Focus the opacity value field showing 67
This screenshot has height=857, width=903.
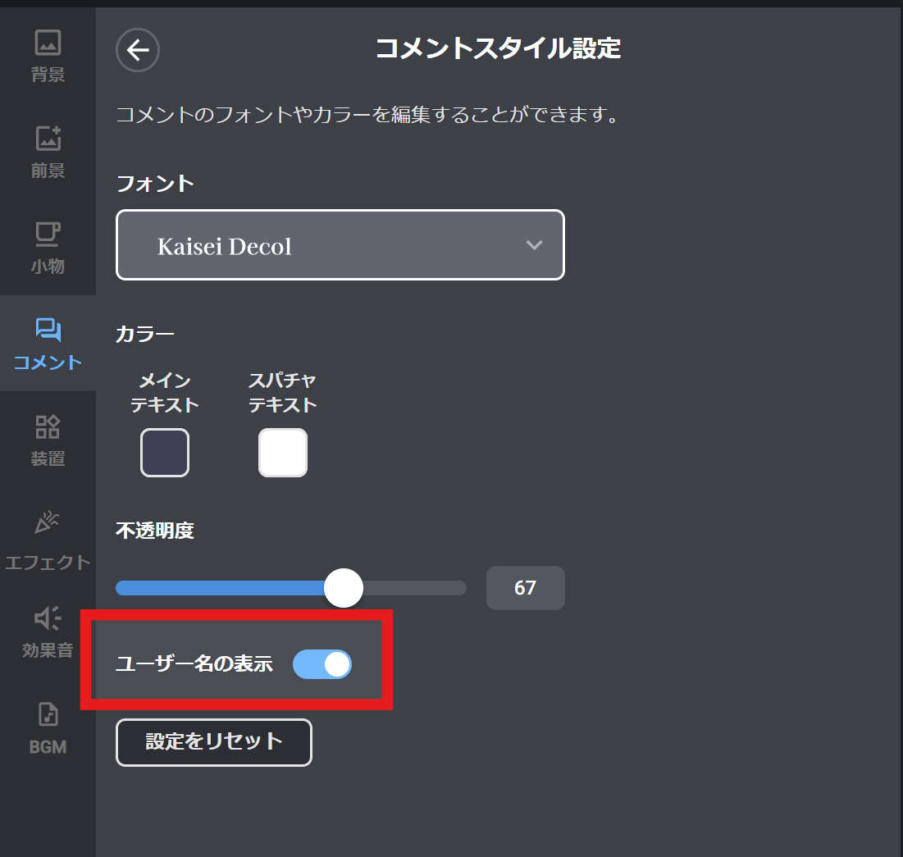[525, 588]
